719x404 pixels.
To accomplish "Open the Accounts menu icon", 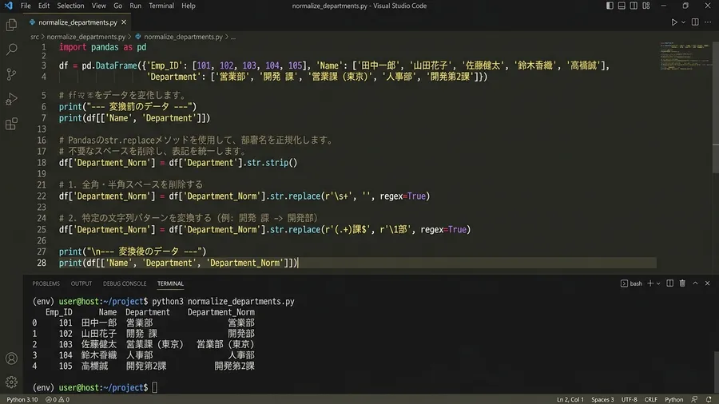I will pyautogui.click(x=11, y=358).
